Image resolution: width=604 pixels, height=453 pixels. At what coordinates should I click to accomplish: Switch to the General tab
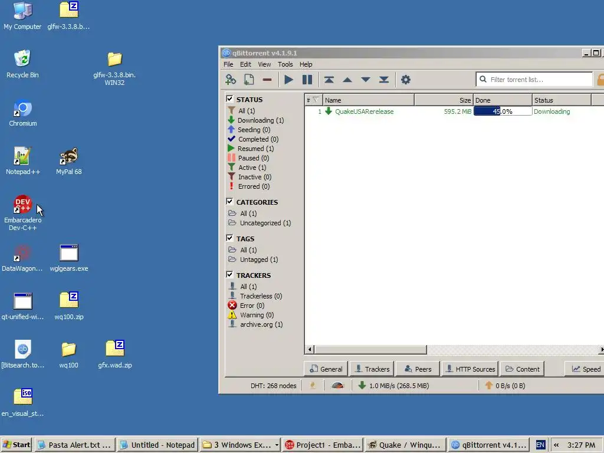326,369
